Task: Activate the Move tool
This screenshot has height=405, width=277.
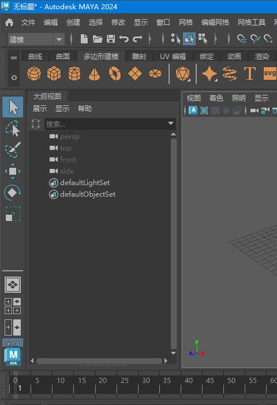Action: (13, 171)
